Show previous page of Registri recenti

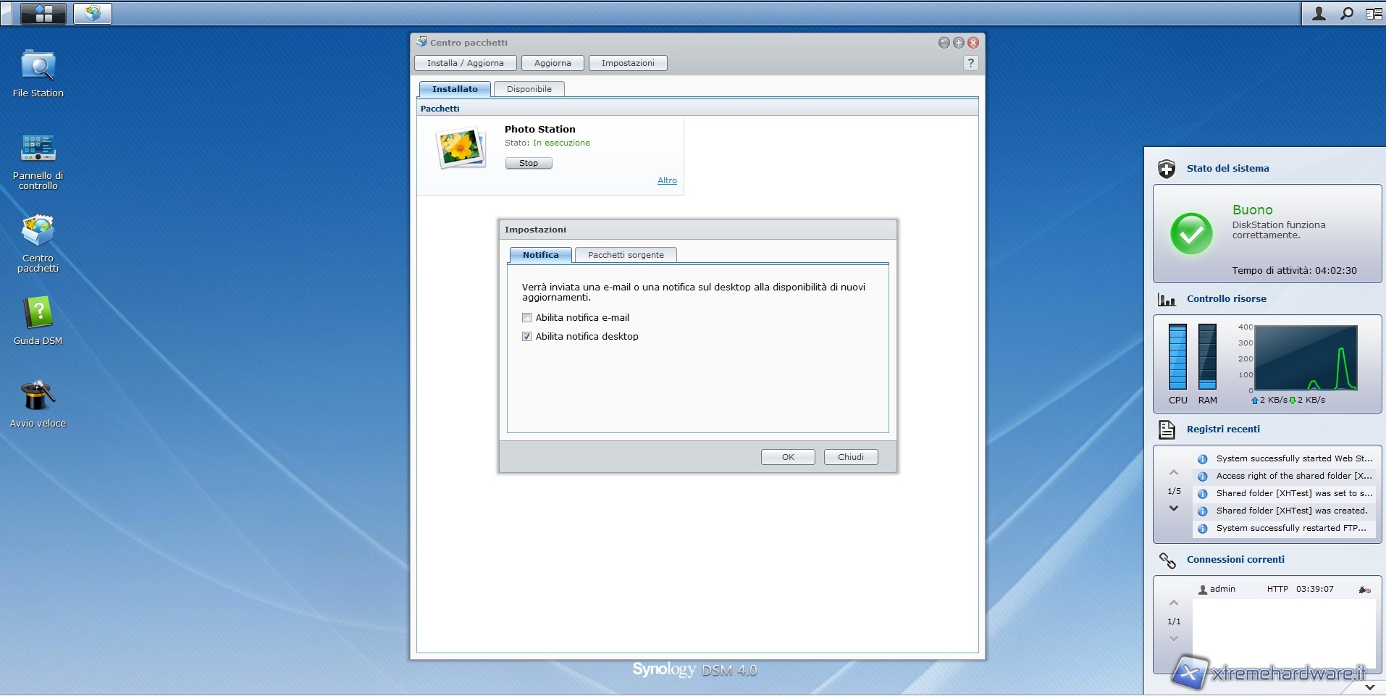point(1174,473)
